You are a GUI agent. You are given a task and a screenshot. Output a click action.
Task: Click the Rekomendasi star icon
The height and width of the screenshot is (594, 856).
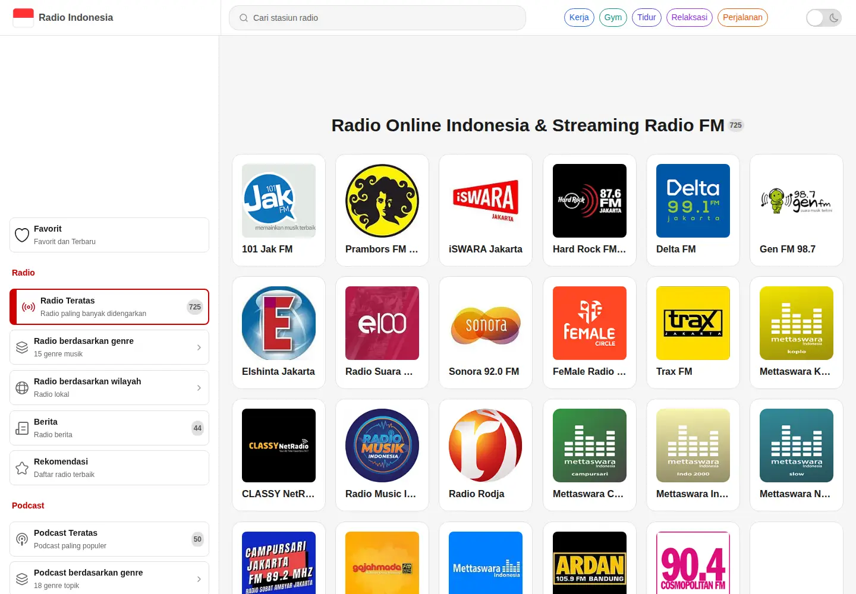tap(22, 468)
